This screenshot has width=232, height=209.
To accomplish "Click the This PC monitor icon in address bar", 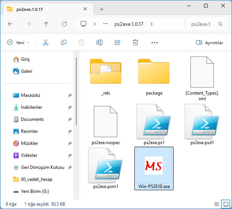I will [x=83, y=24].
